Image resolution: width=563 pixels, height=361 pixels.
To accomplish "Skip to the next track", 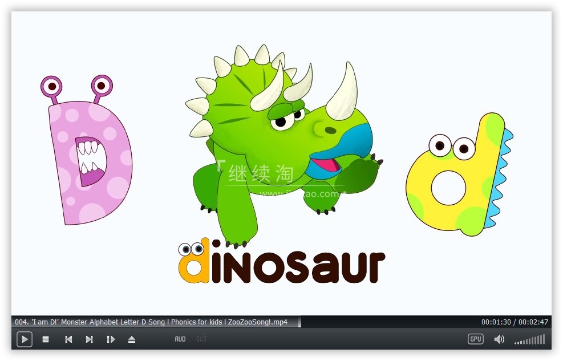I will coord(90,339).
